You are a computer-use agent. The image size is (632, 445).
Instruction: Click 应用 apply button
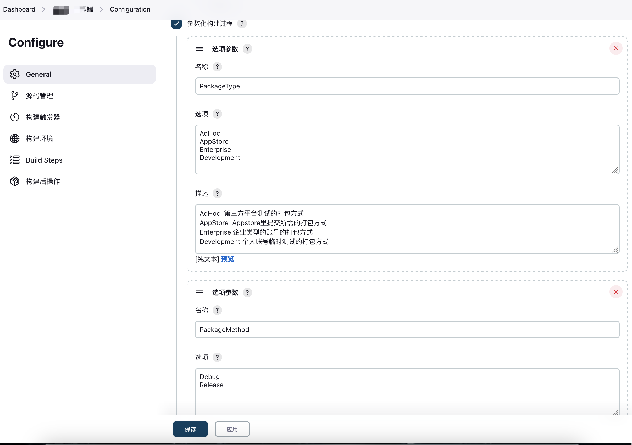point(232,429)
